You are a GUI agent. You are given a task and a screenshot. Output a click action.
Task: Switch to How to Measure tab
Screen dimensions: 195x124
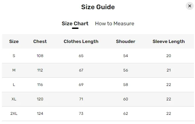pyautogui.click(x=114, y=24)
